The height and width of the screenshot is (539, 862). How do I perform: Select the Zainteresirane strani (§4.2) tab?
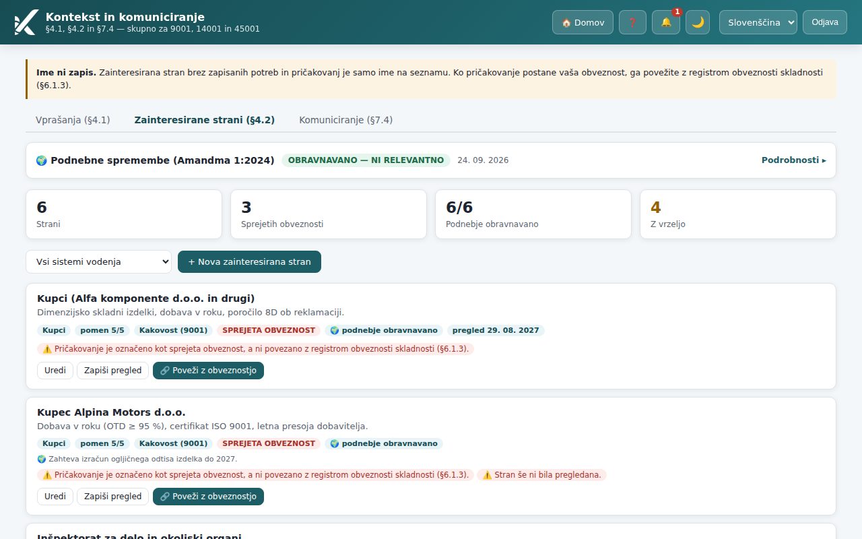tap(205, 120)
